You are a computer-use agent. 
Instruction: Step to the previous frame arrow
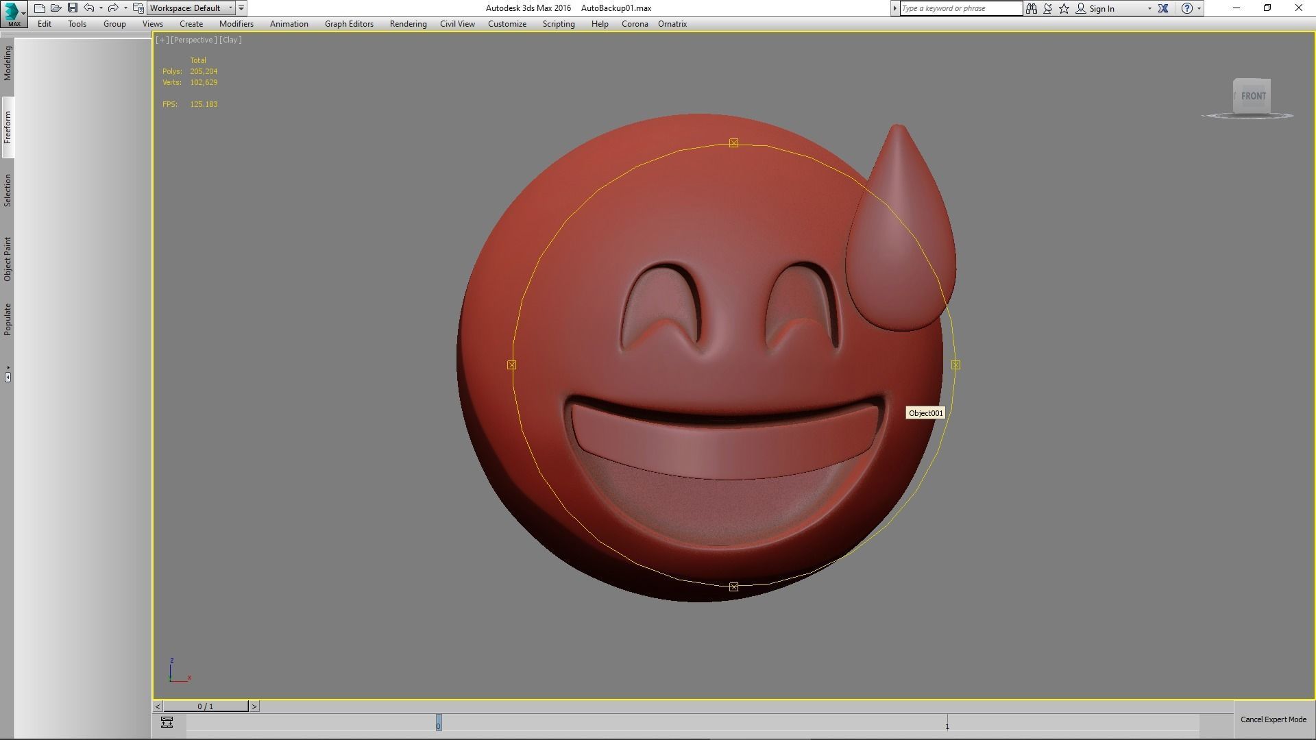pyautogui.click(x=158, y=706)
